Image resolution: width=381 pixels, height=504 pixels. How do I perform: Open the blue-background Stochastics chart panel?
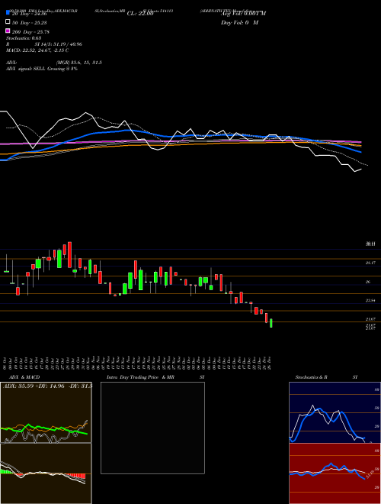(x=335, y=412)
